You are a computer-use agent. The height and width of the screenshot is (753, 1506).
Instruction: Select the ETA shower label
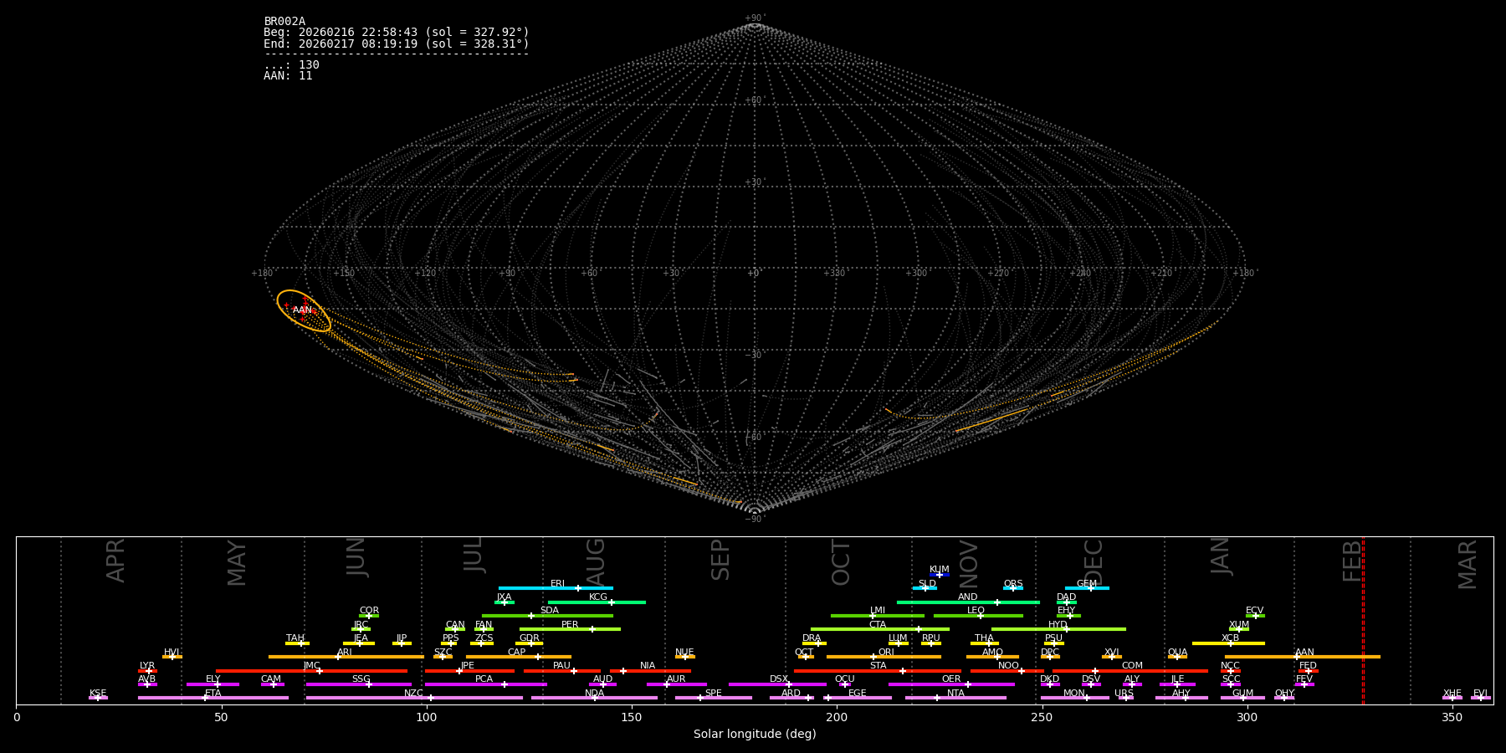213,694
